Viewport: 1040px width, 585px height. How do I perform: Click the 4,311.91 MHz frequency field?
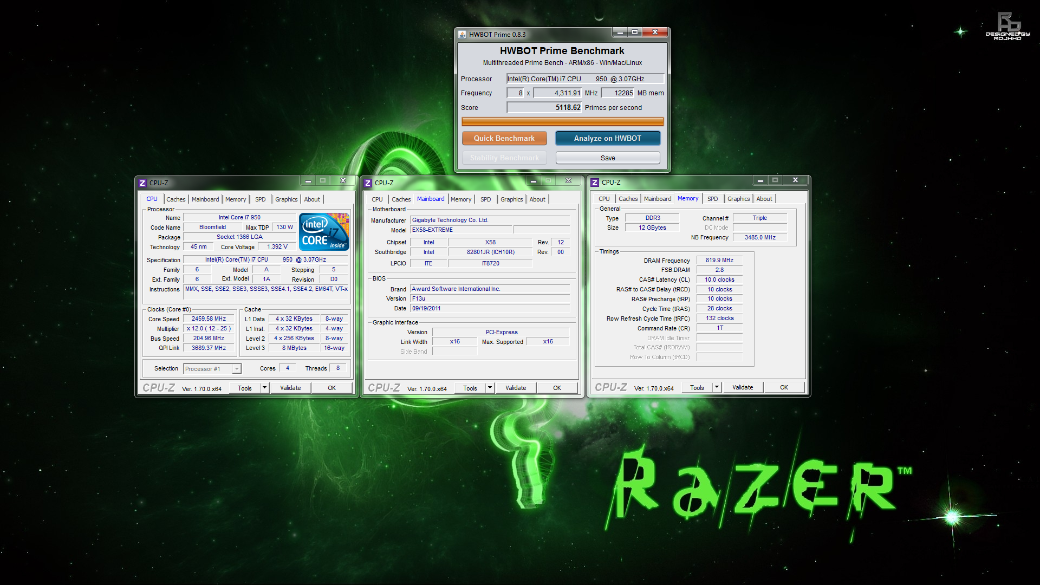click(x=557, y=93)
